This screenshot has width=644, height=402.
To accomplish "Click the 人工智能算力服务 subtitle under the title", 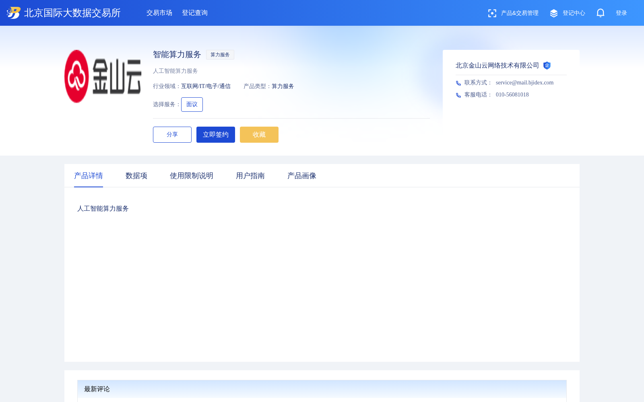I will (175, 71).
